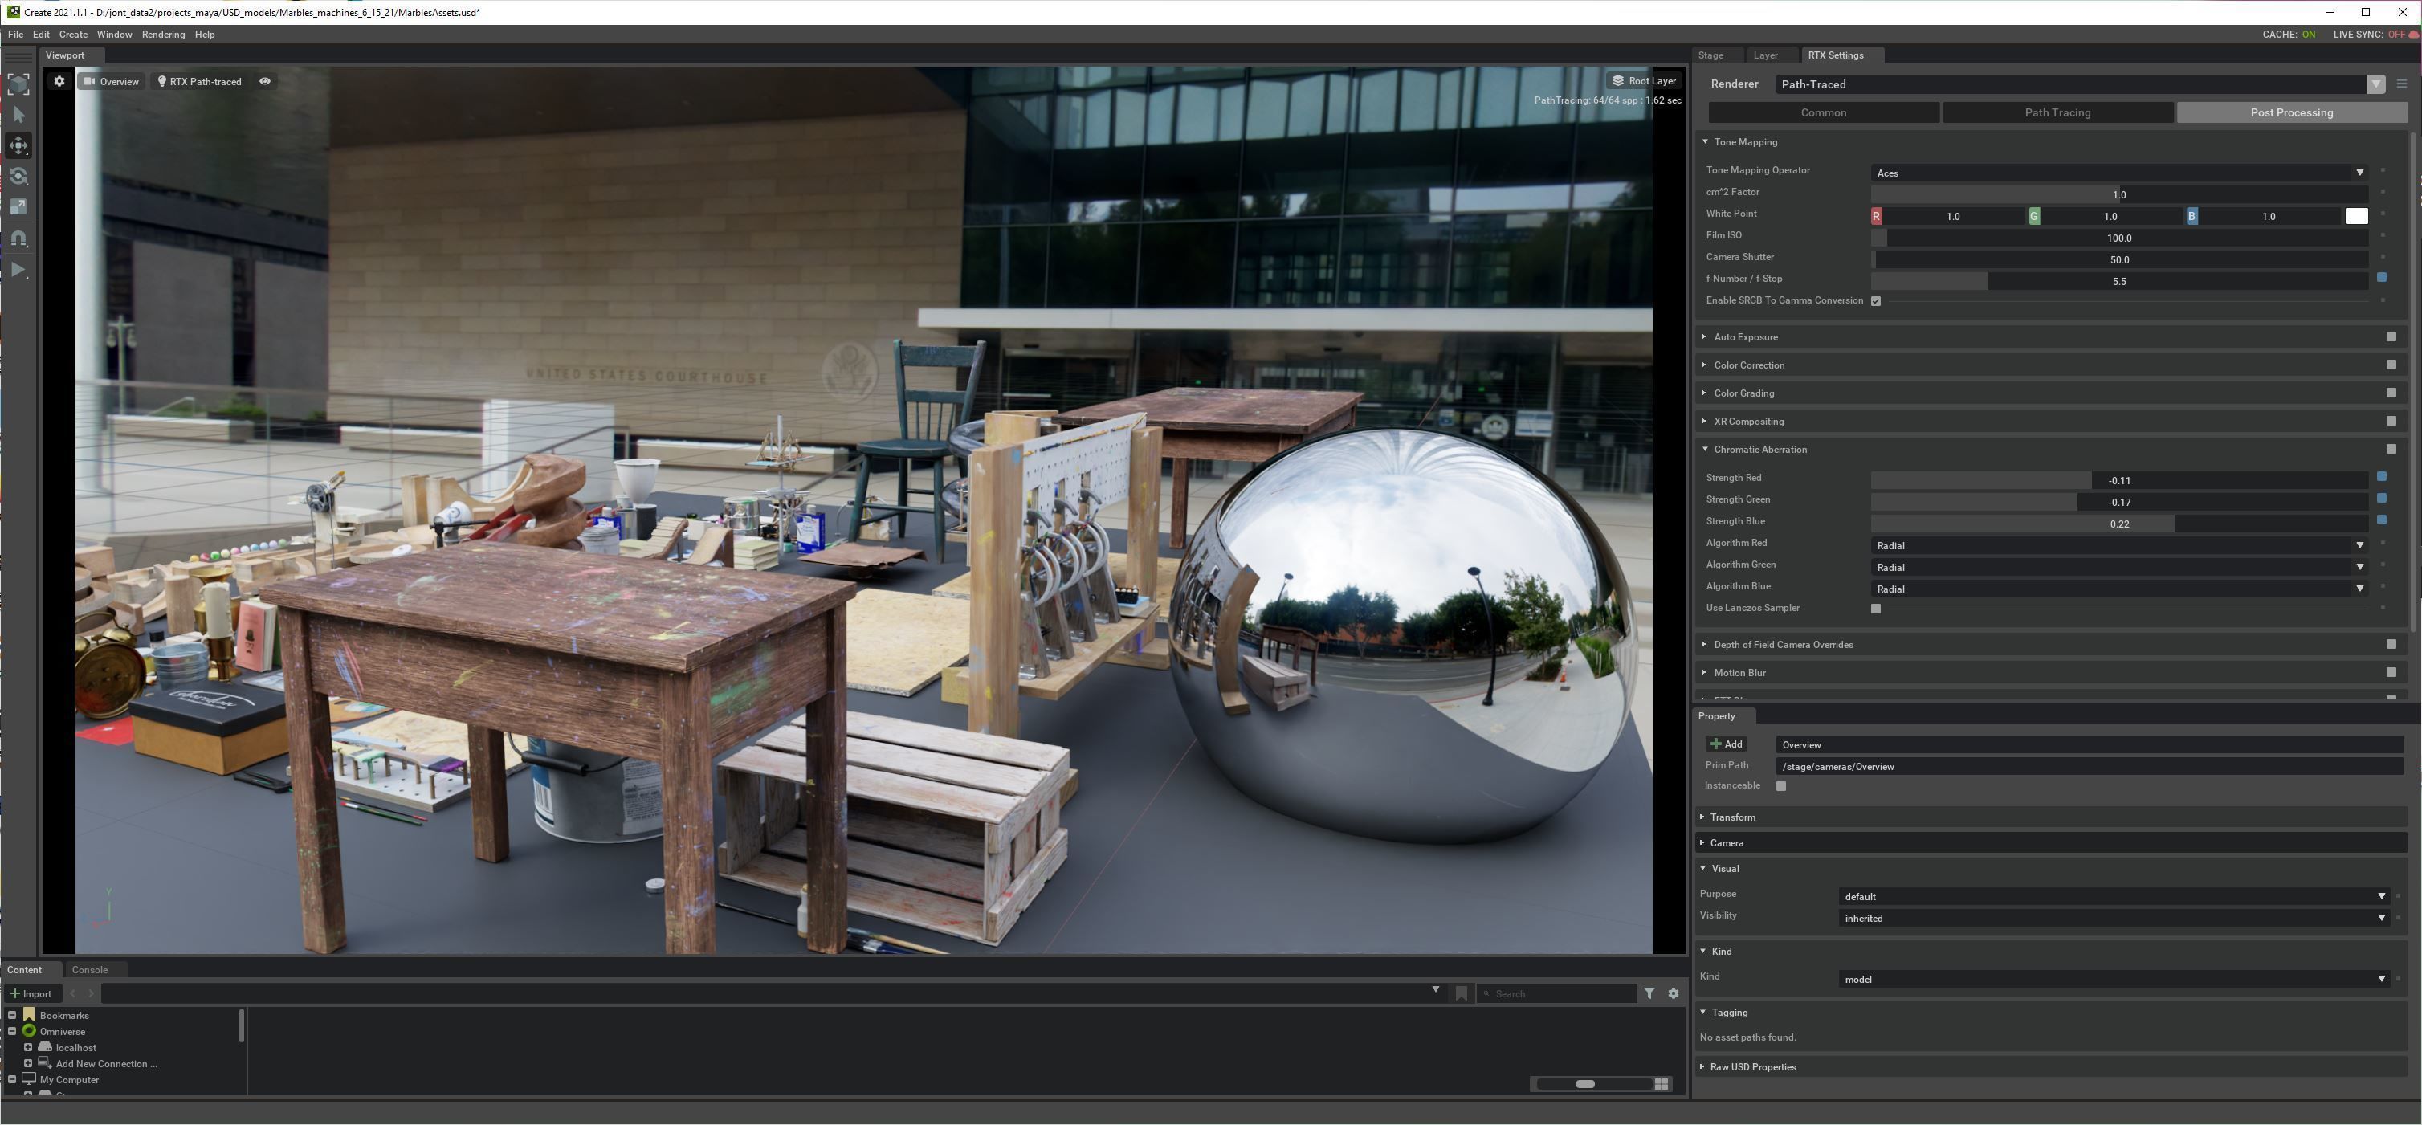Click the Path Tracing settings button

click(2057, 112)
